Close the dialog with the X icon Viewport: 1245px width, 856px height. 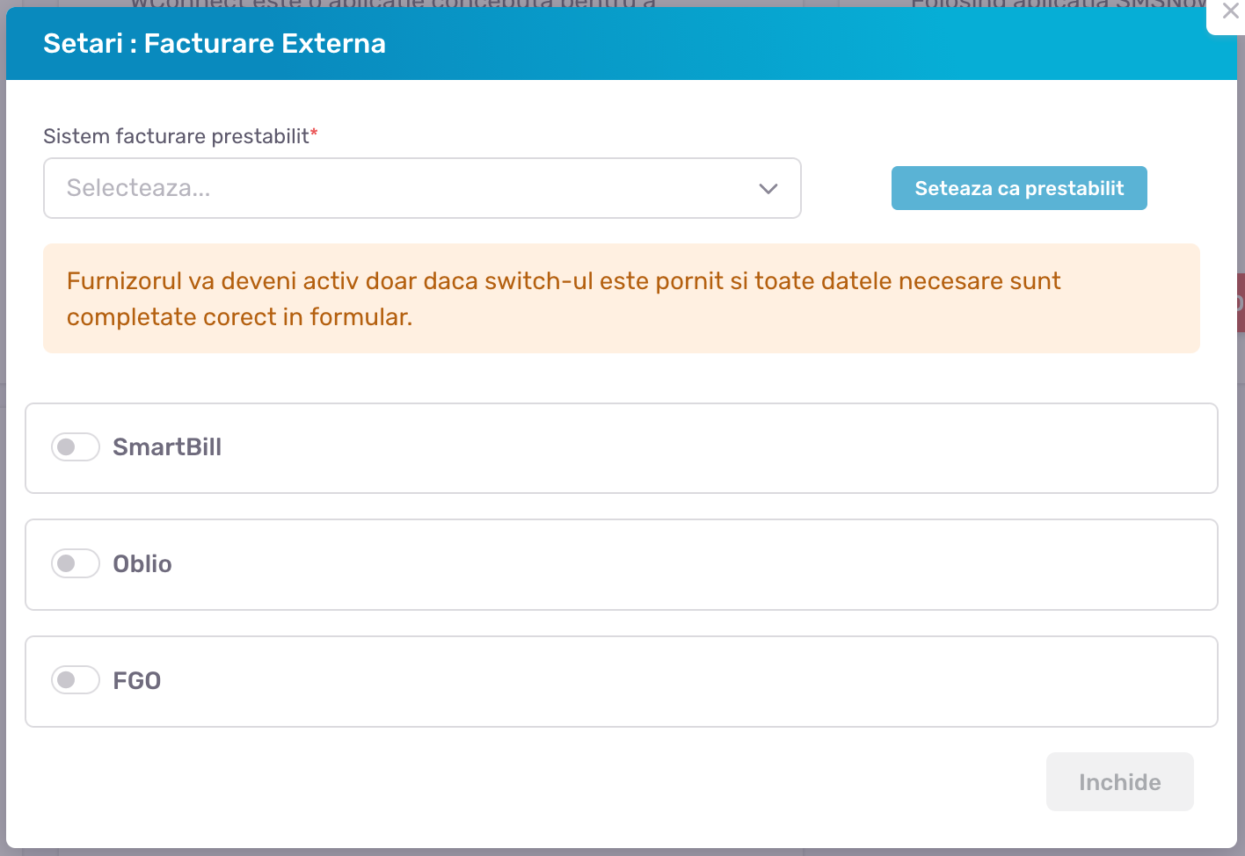pyautogui.click(x=1230, y=12)
